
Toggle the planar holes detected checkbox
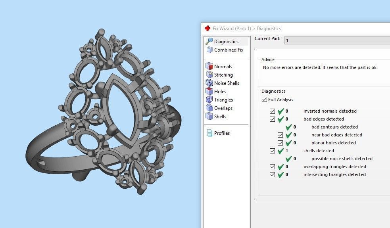click(280, 143)
